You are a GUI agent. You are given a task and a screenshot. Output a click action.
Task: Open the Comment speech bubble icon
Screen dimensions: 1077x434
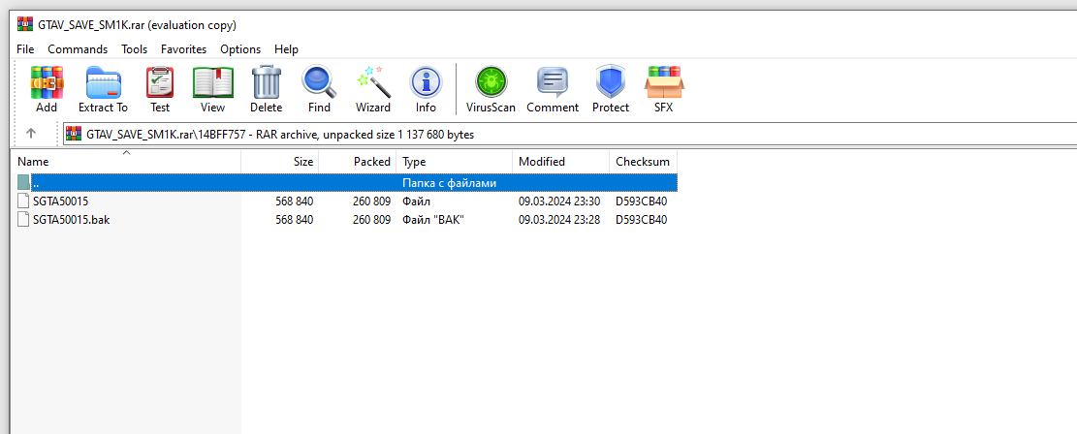[x=553, y=83]
